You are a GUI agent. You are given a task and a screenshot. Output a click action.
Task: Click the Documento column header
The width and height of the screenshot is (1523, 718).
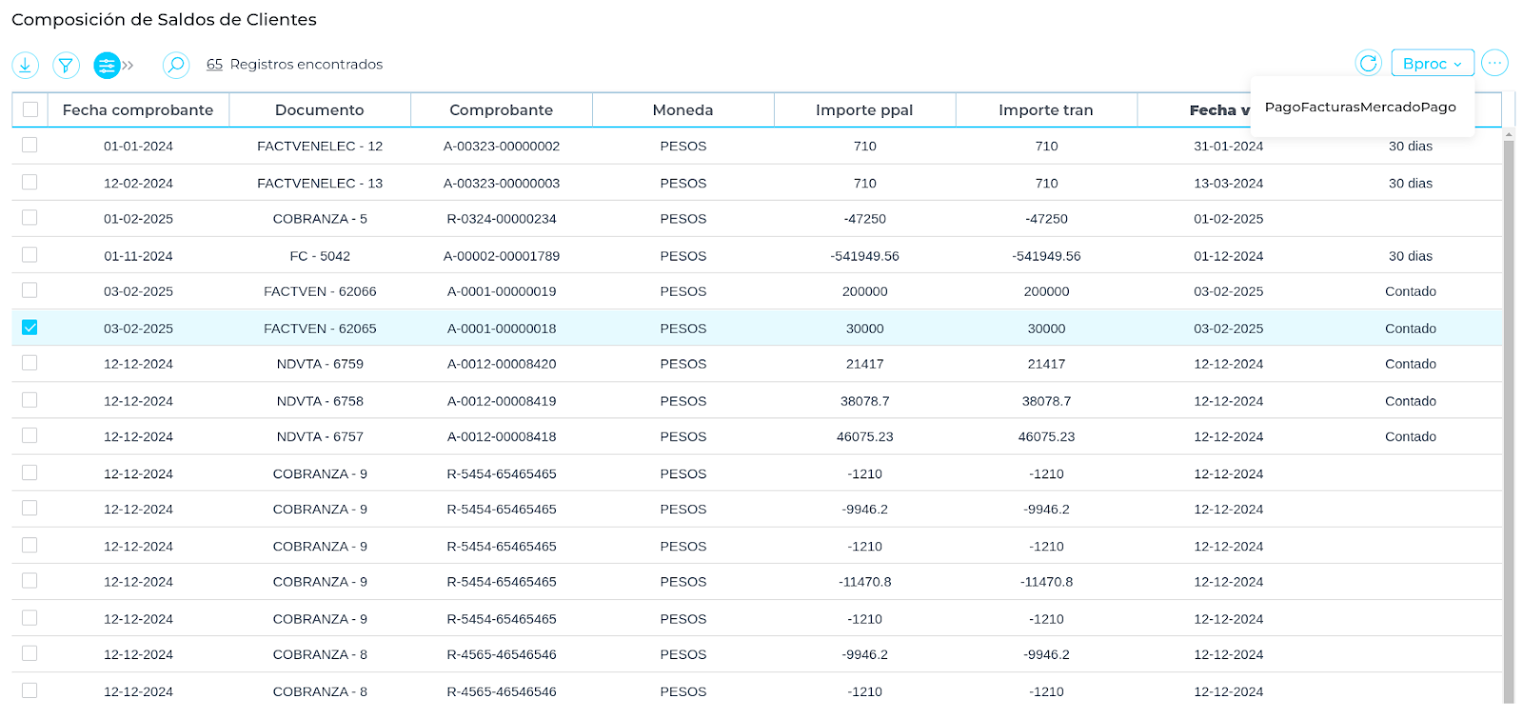319,110
